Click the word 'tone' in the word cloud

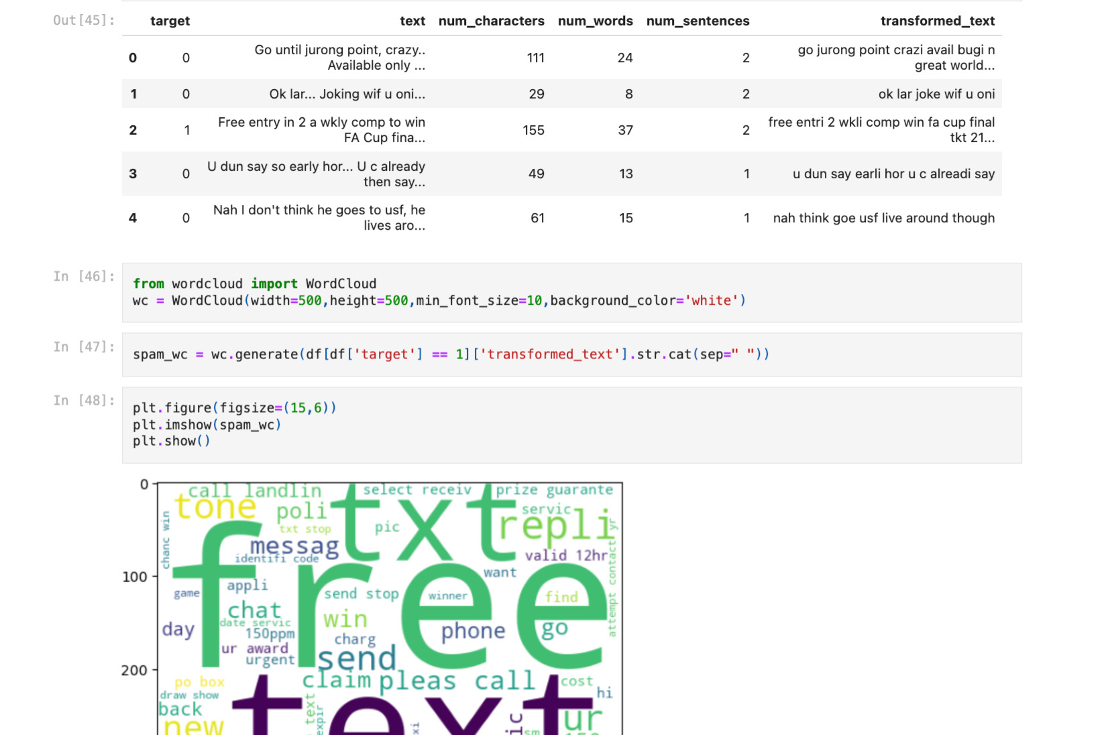pyautogui.click(x=215, y=507)
